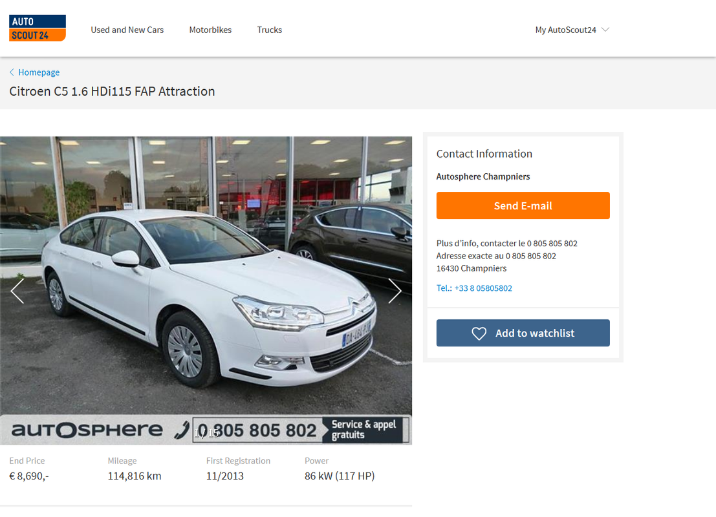Click the Mileage label
The height and width of the screenshot is (517, 716).
point(122,461)
